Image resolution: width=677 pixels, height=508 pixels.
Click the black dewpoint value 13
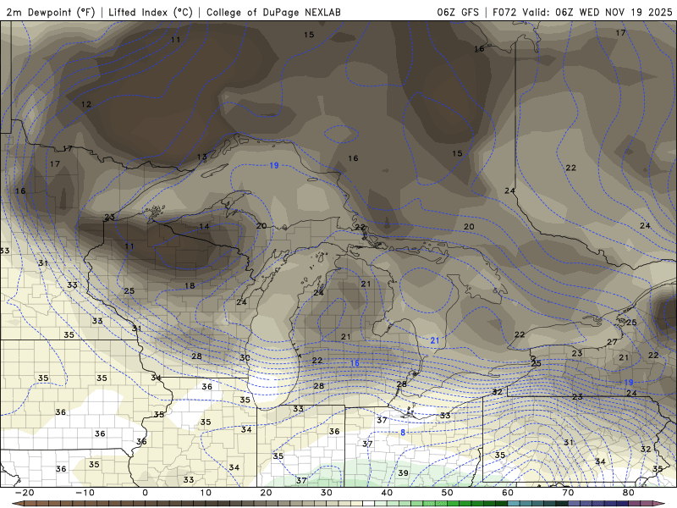tap(202, 157)
